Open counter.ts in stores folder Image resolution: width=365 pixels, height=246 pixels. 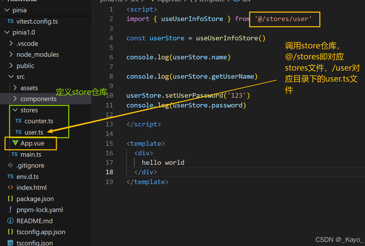tap(39, 121)
